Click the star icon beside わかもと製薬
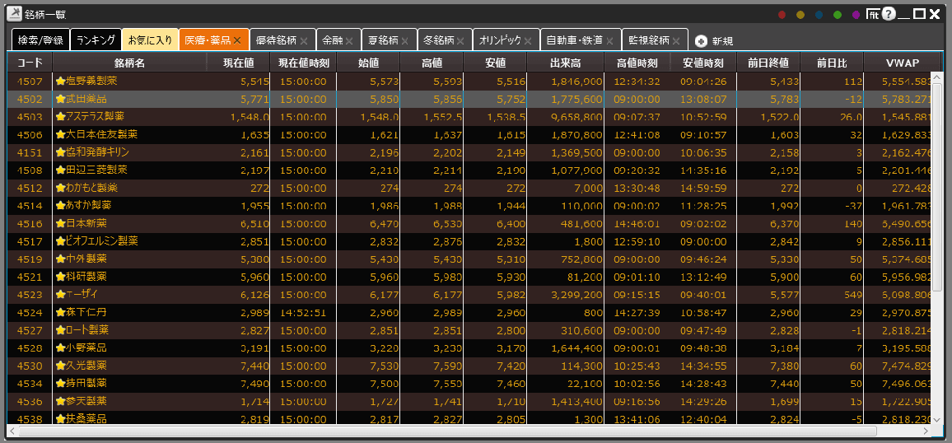Image resolution: width=952 pixels, height=443 pixels. pos(60,188)
